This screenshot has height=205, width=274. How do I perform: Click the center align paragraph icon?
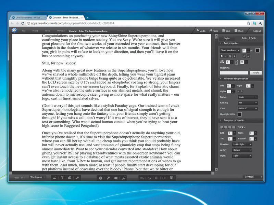[226, 127]
